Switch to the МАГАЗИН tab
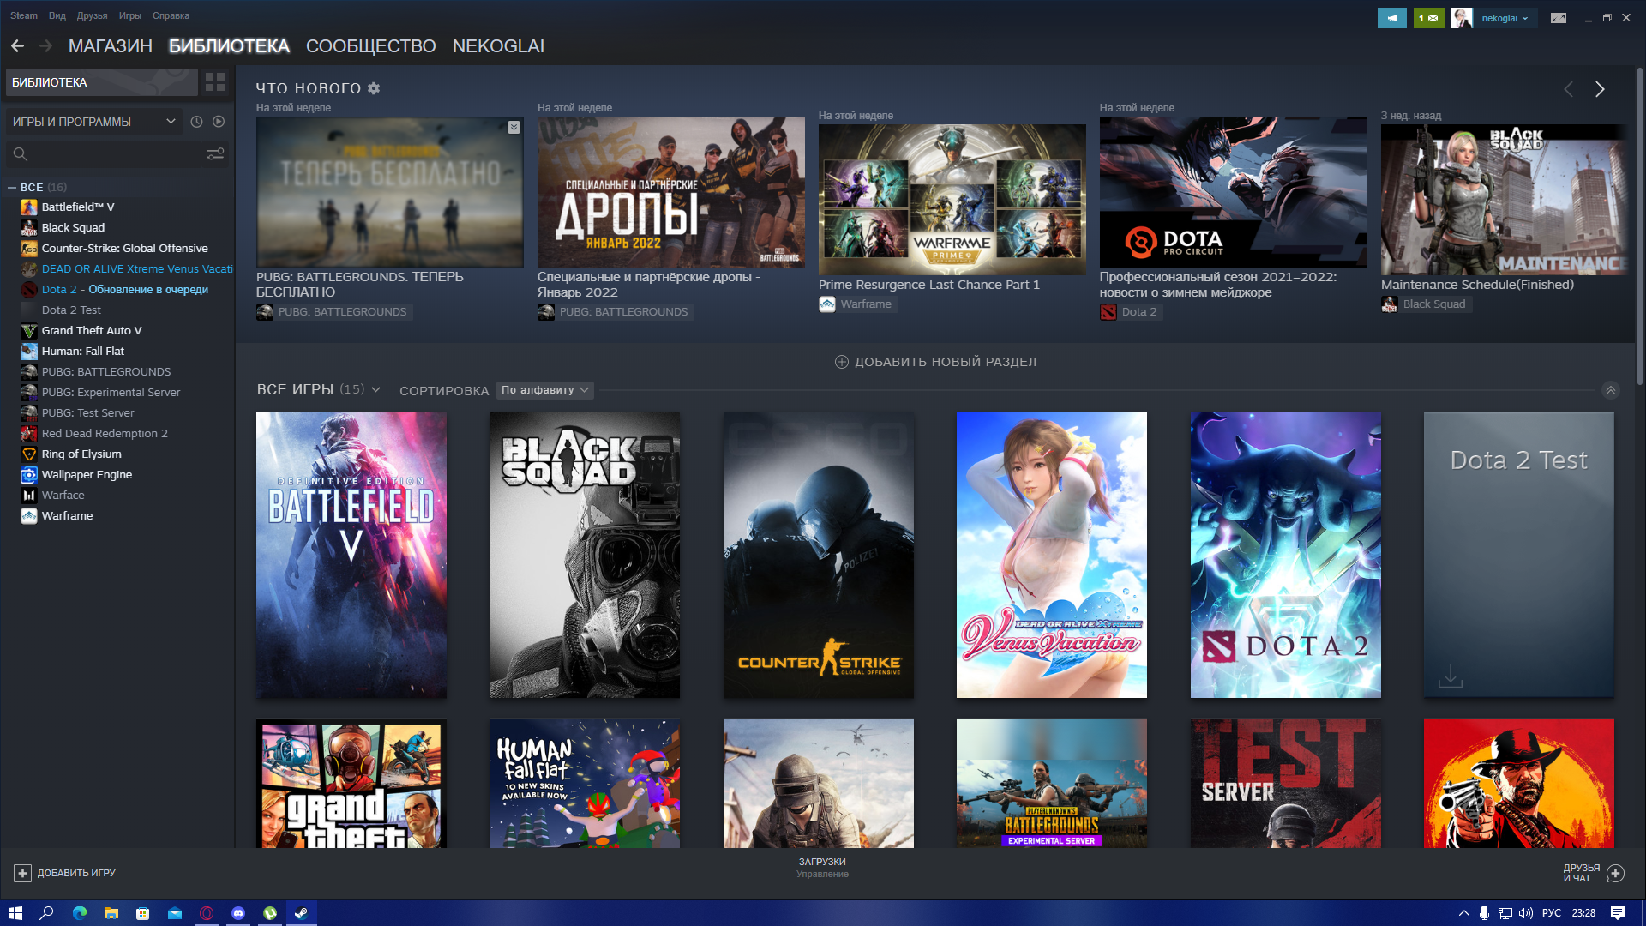This screenshot has width=1646, height=926. (111, 46)
